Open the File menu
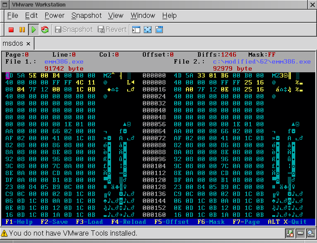Screen dimensions: 317x243 coord(13,15)
